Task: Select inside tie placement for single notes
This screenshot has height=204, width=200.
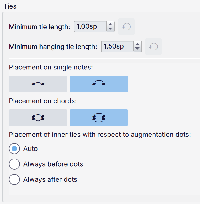Action: pos(38,84)
